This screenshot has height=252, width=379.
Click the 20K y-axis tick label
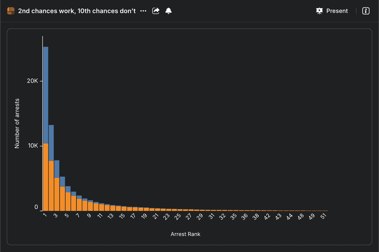pyautogui.click(x=33, y=81)
